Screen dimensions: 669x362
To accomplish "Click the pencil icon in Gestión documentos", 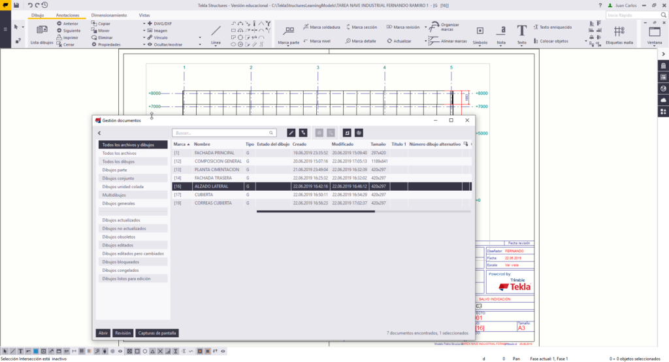I will click(x=291, y=133).
